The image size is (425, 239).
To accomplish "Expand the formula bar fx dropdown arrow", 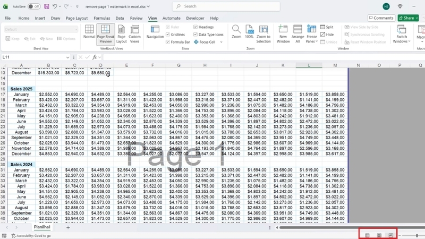I will click(99, 57).
